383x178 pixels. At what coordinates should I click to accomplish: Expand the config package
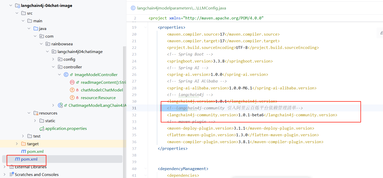(x=53, y=59)
